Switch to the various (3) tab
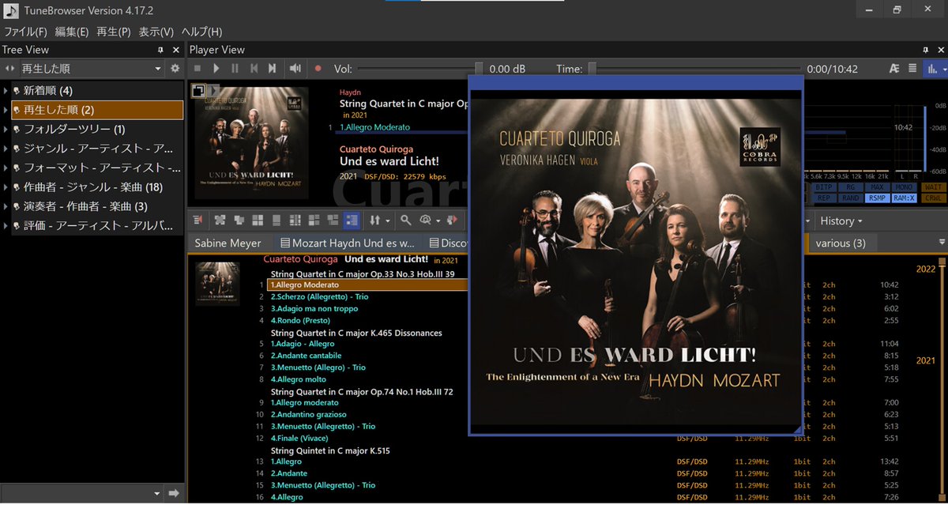948x505 pixels. tap(840, 243)
